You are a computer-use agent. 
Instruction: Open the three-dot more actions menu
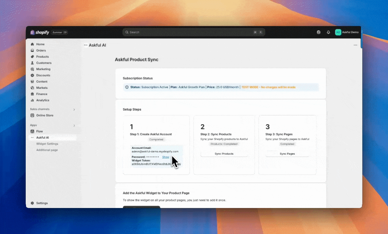pyautogui.click(x=355, y=45)
